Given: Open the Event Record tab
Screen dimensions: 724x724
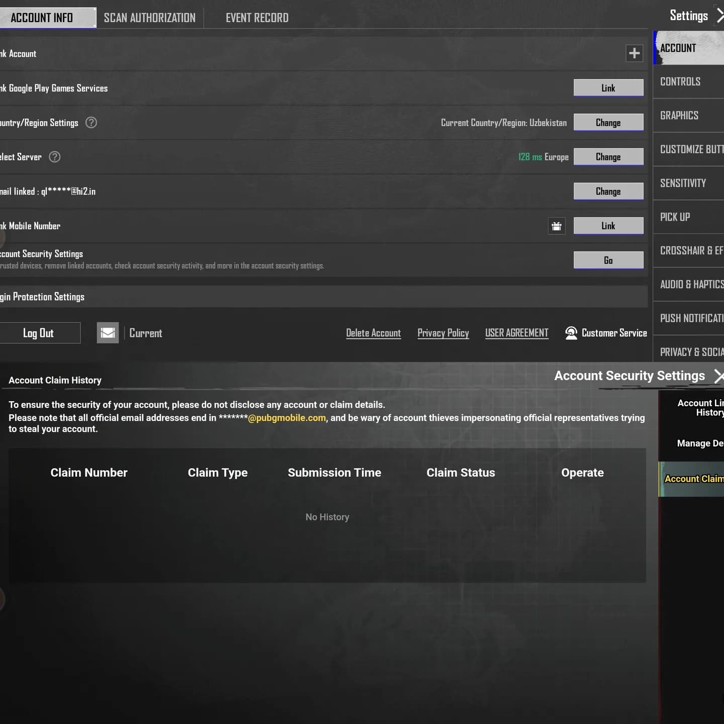Looking at the screenshot, I should tap(257, 18).
